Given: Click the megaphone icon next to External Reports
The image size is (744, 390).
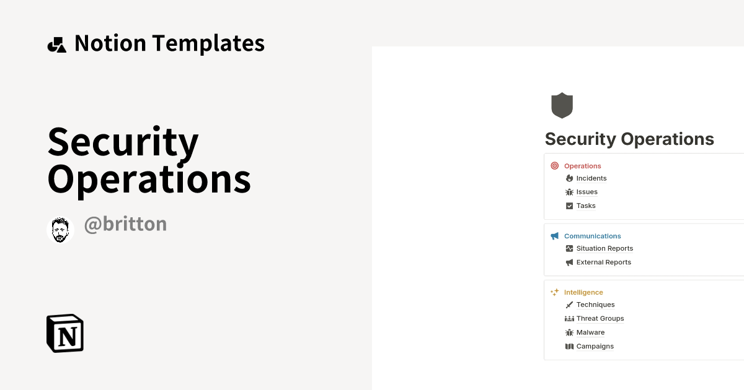Looking at the screenshot, I should (x=569, y=262).
